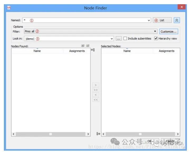Click the browse '...' button next to Look in
The image size is (189, 152).
coord(119,39)
